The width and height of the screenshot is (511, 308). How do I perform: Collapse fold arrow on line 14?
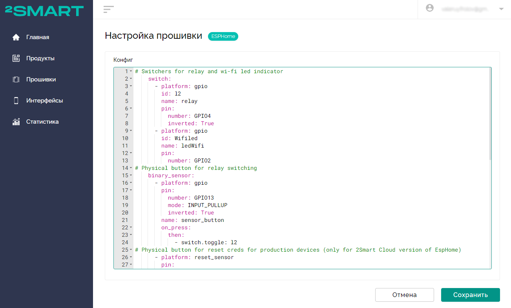coord(131,168)
